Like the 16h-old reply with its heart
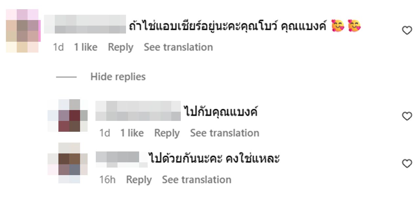The image size is (420, 206). [x=407, y=163]
